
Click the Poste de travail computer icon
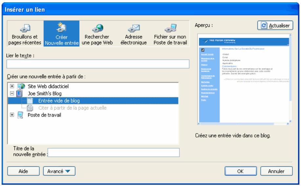pyautogui.click(x=20, y=115)
